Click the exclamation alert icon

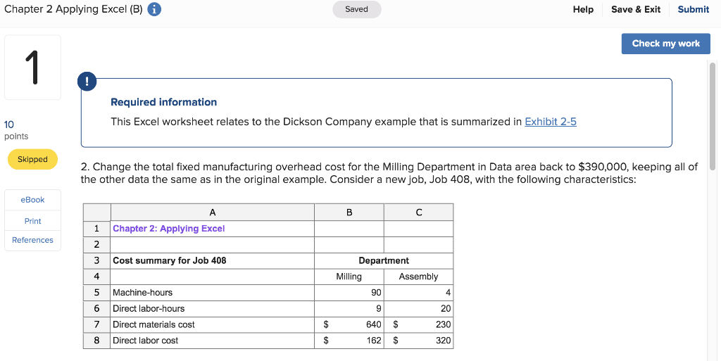[x=87, y=82]
